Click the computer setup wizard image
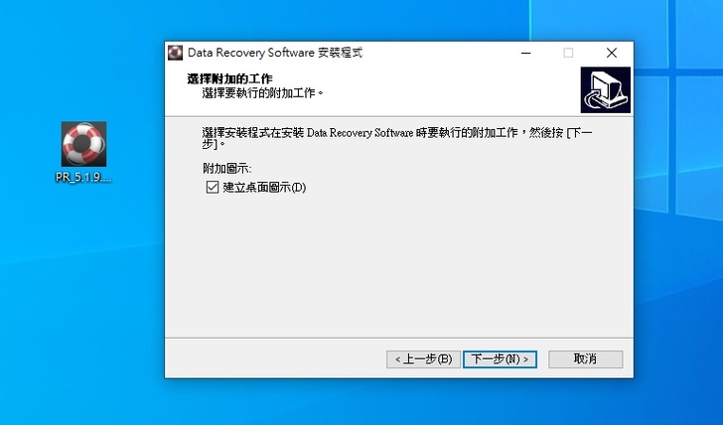723x425 pixels. [606, 90]
